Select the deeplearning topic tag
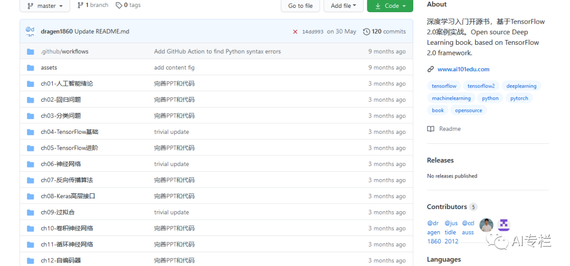This screenshot has width=570, height=266. point(521,86)
